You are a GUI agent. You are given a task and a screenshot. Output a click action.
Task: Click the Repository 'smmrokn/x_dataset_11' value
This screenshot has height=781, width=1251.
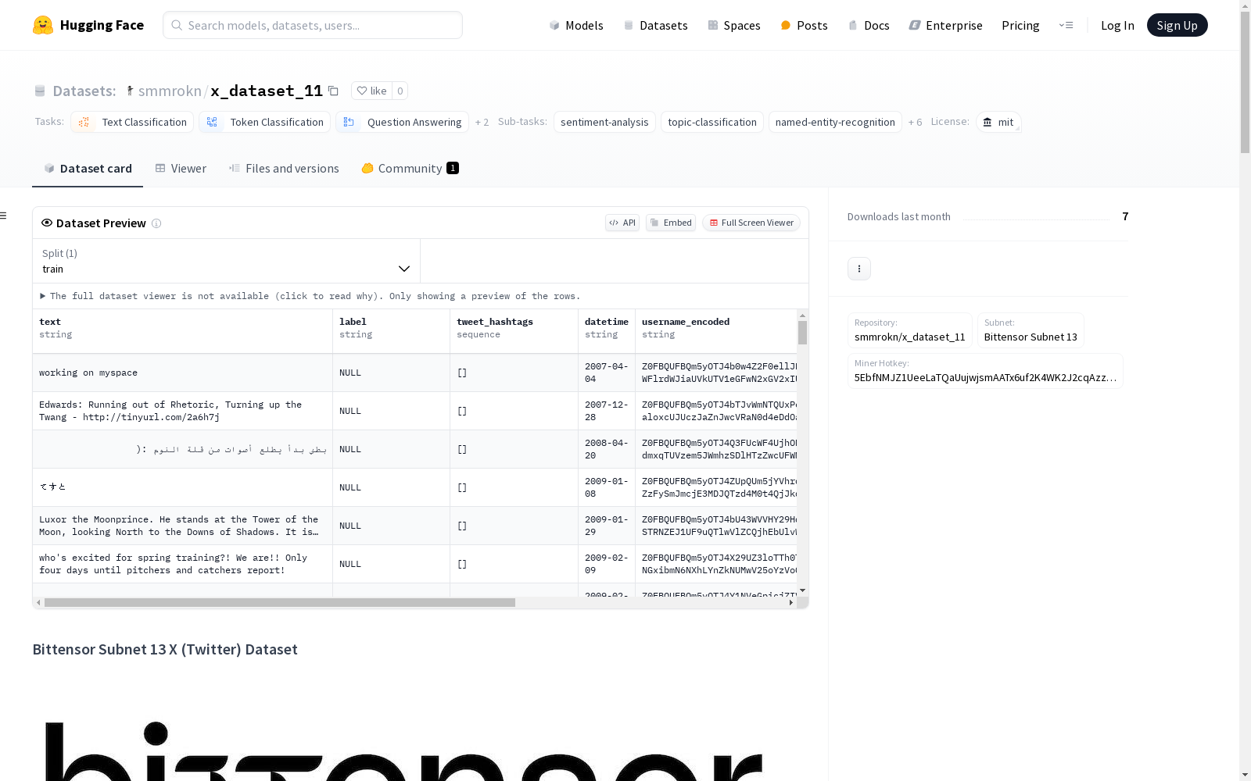point(910,337)
